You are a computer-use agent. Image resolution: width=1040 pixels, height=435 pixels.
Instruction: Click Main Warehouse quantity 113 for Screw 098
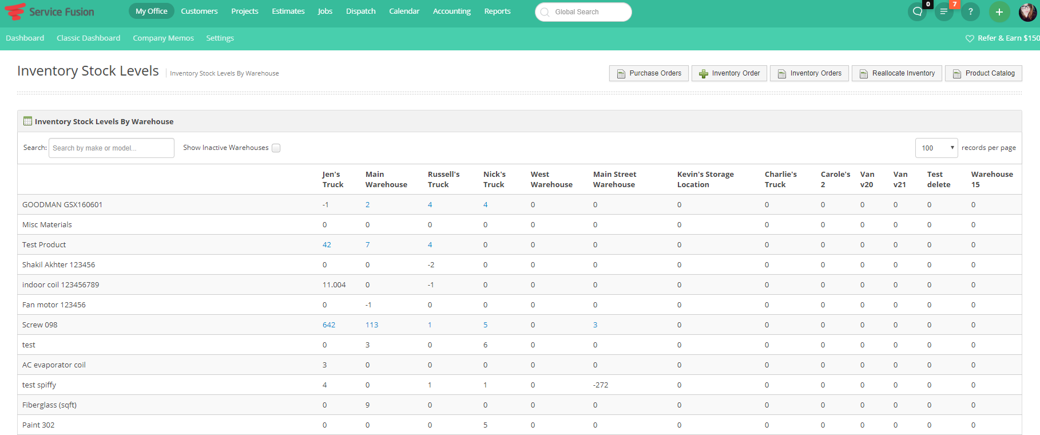372,325
